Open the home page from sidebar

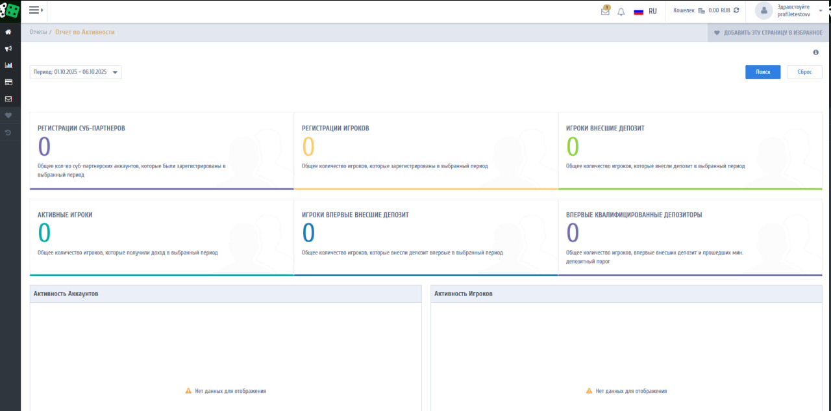tap(8, 32)
